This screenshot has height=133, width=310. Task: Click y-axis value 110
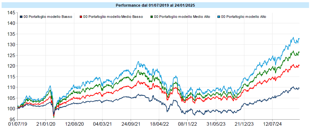[x=12, y=87]
